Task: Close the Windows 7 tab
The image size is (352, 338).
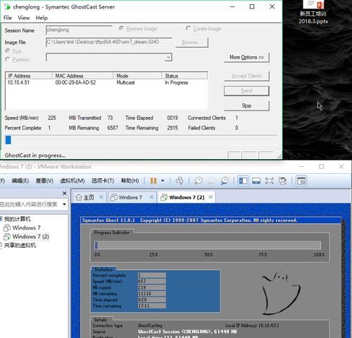Action: coord(151,197)
